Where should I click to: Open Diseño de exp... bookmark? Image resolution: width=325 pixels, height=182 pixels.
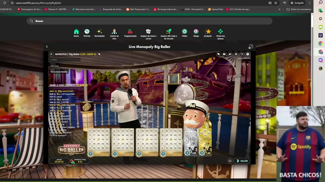[x=238, y=9]
